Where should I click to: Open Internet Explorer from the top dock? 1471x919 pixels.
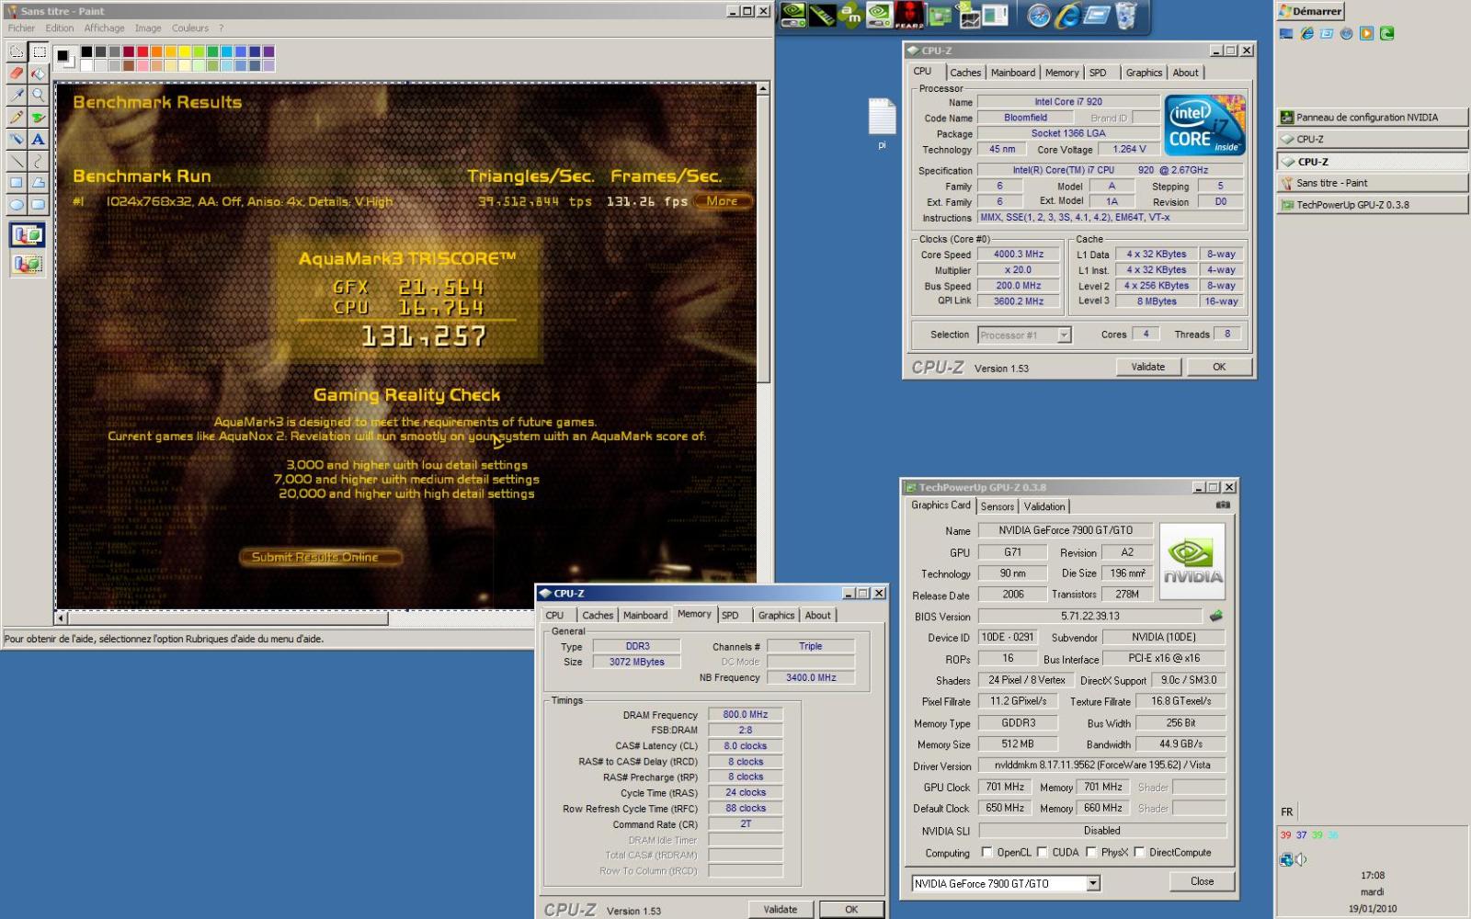point(1067,15)
